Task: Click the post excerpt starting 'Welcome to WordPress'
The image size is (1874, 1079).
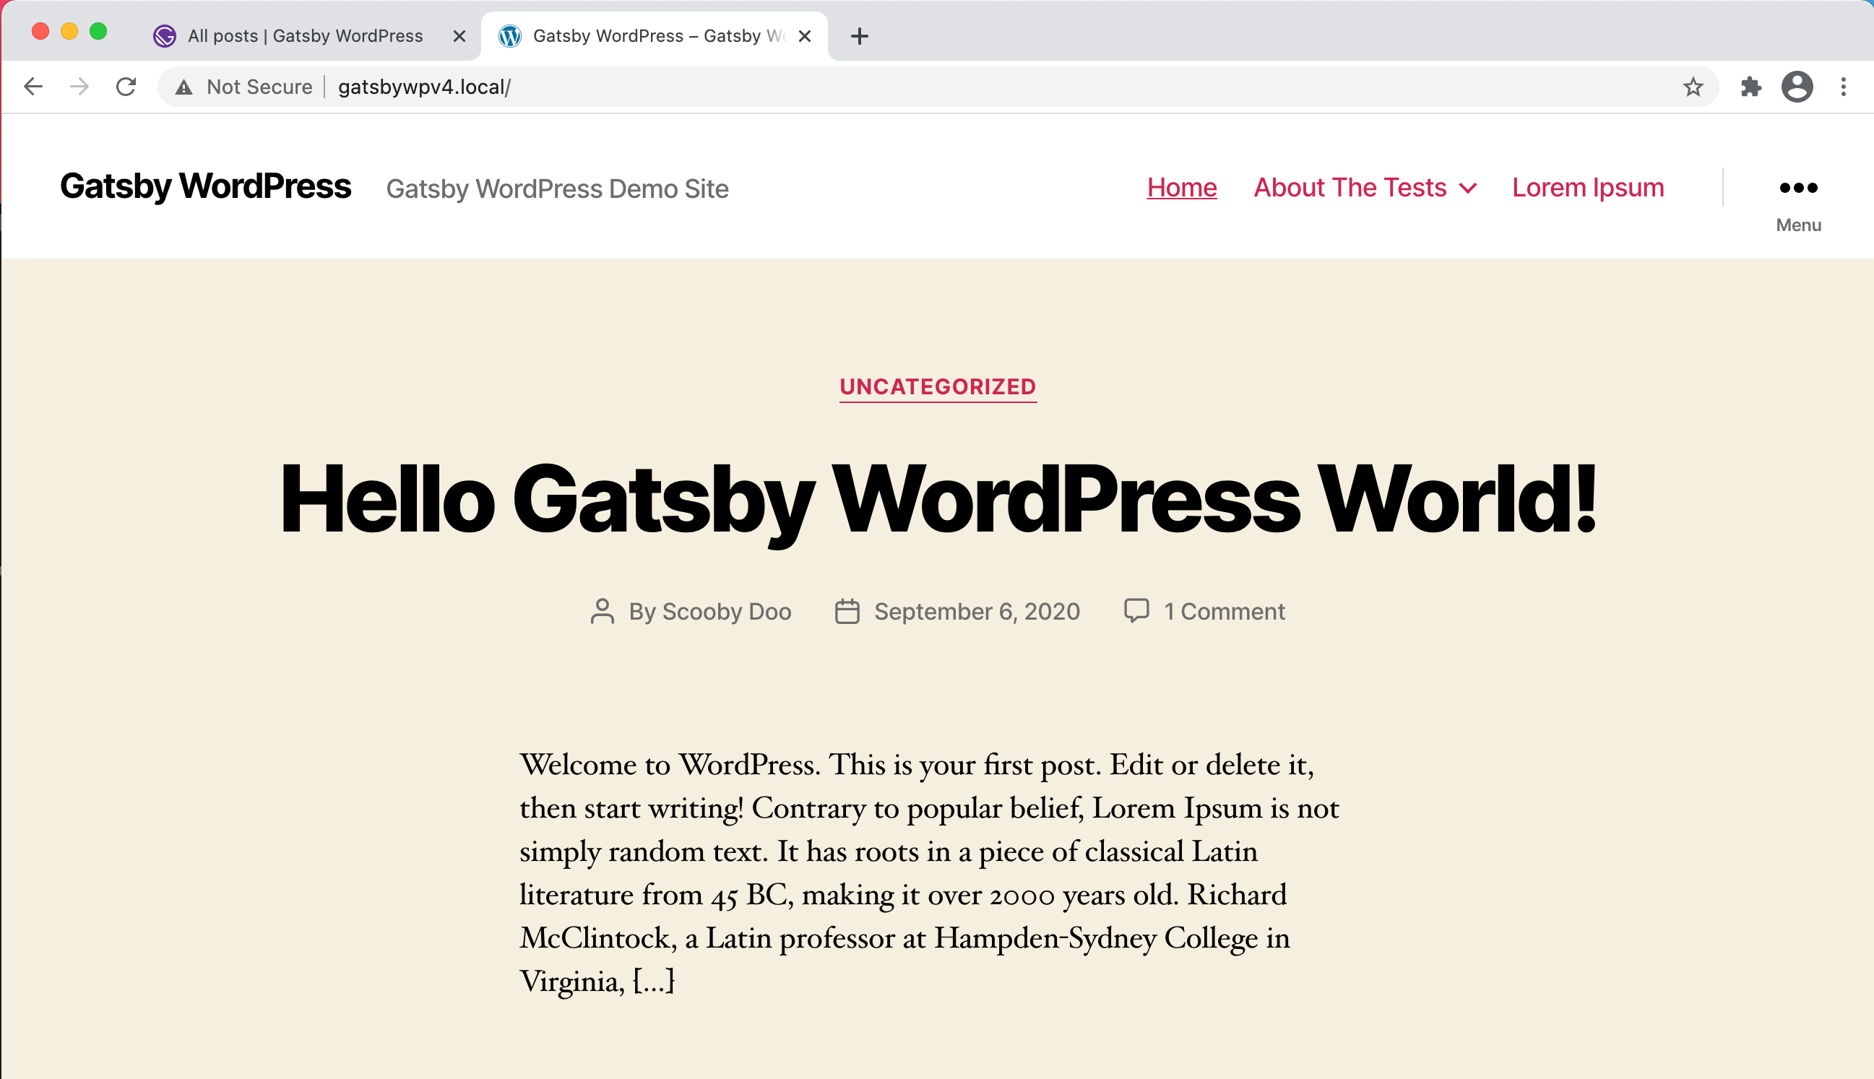Action: coord(929,872)
